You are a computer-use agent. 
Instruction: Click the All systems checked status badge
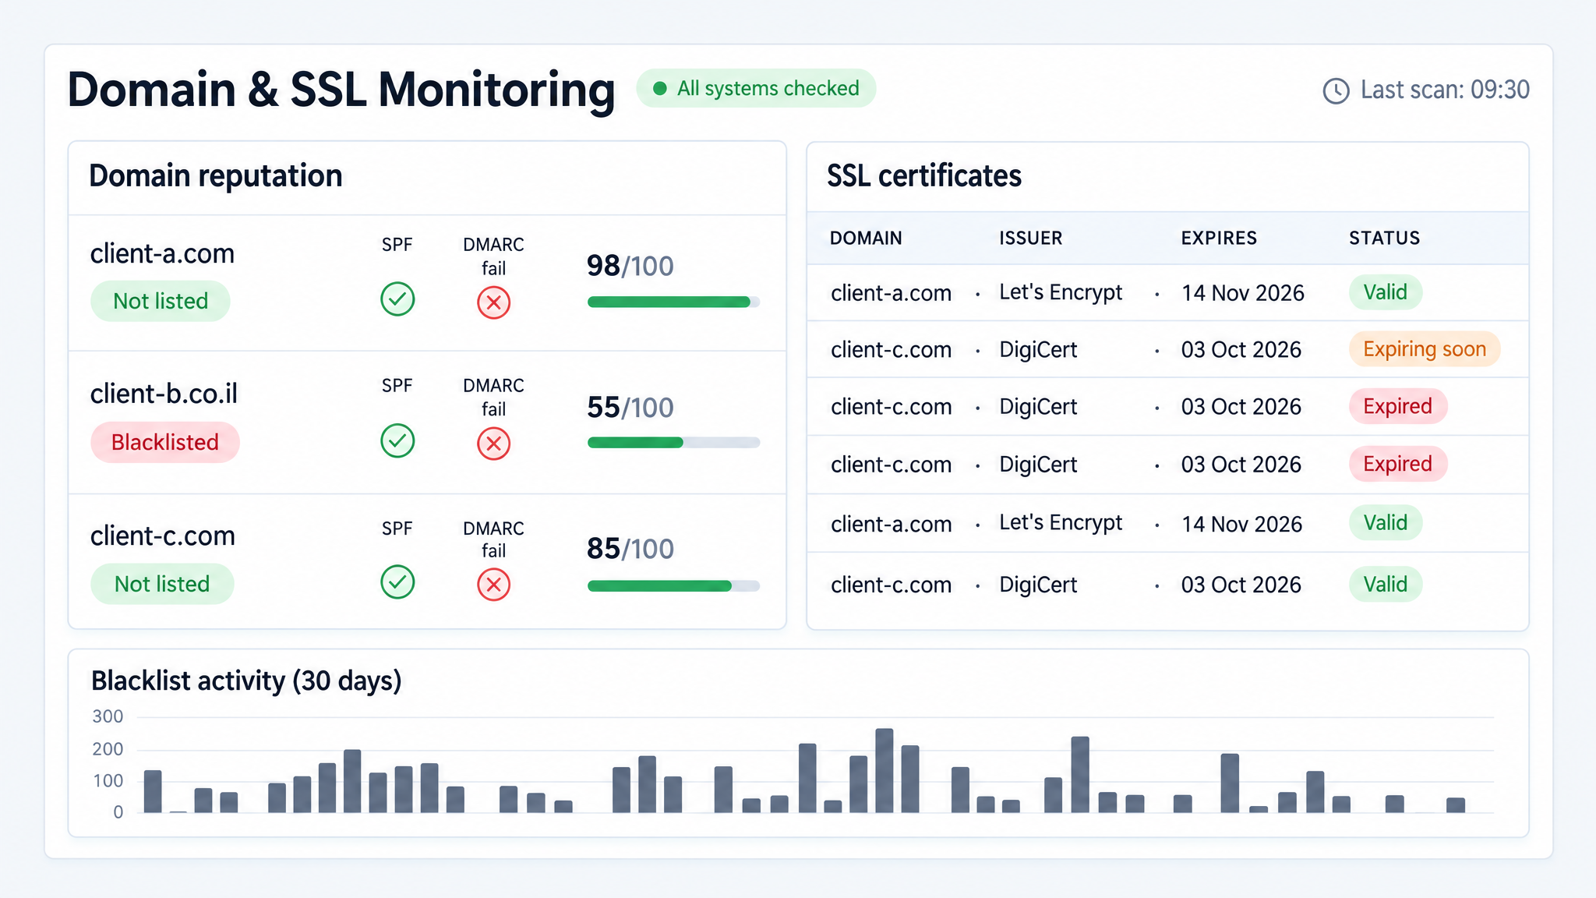[x=756, y=88]
